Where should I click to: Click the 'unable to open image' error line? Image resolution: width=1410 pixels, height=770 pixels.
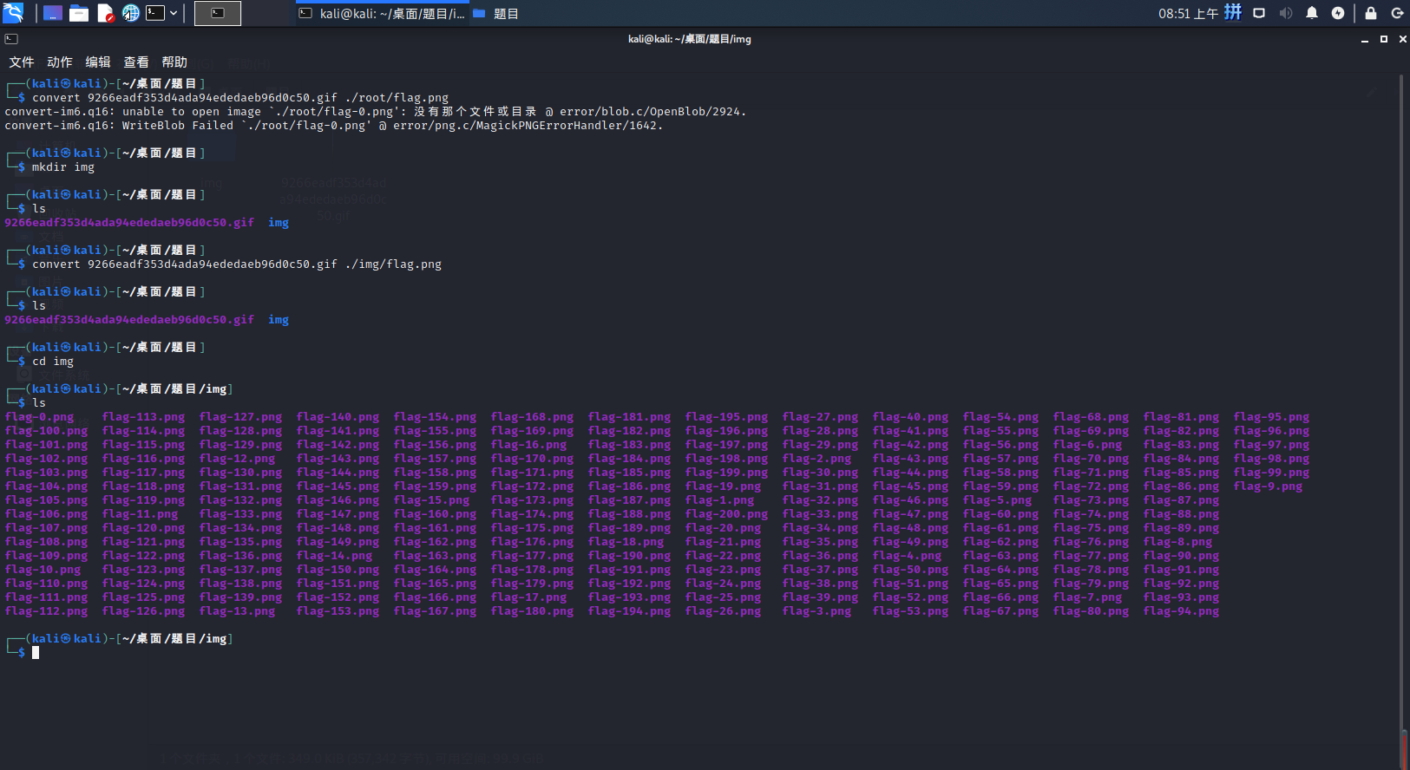pyautogui.click(x=376, y=112)
